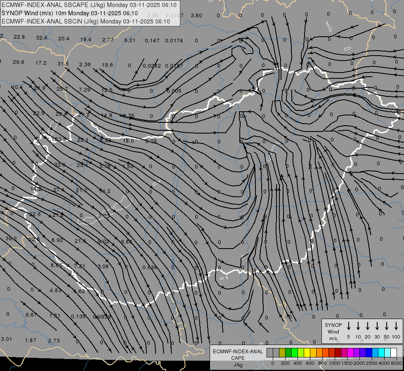Click the 26.9 CAPE value on map
This screenshot has width=404, height=371.
point(40,88)
